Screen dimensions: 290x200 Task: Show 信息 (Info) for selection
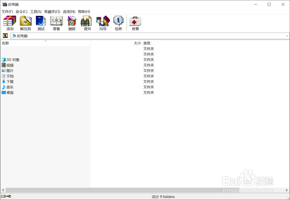(118, 23)
